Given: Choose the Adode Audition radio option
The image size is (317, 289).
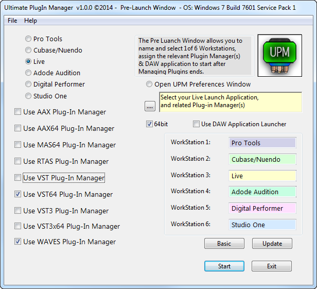Looking at the screenshot, I should (28, 73).
